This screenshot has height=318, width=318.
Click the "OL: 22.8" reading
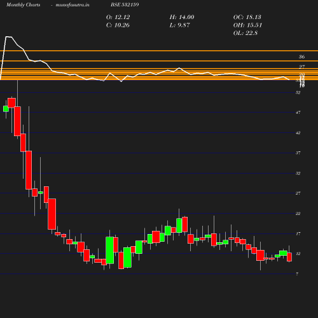click(x=245, y=33)
